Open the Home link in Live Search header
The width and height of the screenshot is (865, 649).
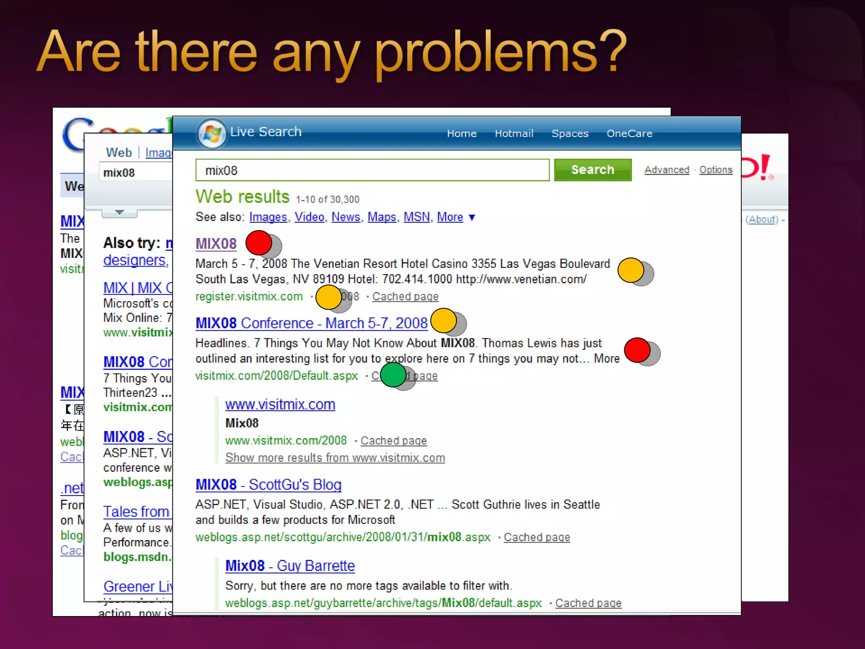462,134
